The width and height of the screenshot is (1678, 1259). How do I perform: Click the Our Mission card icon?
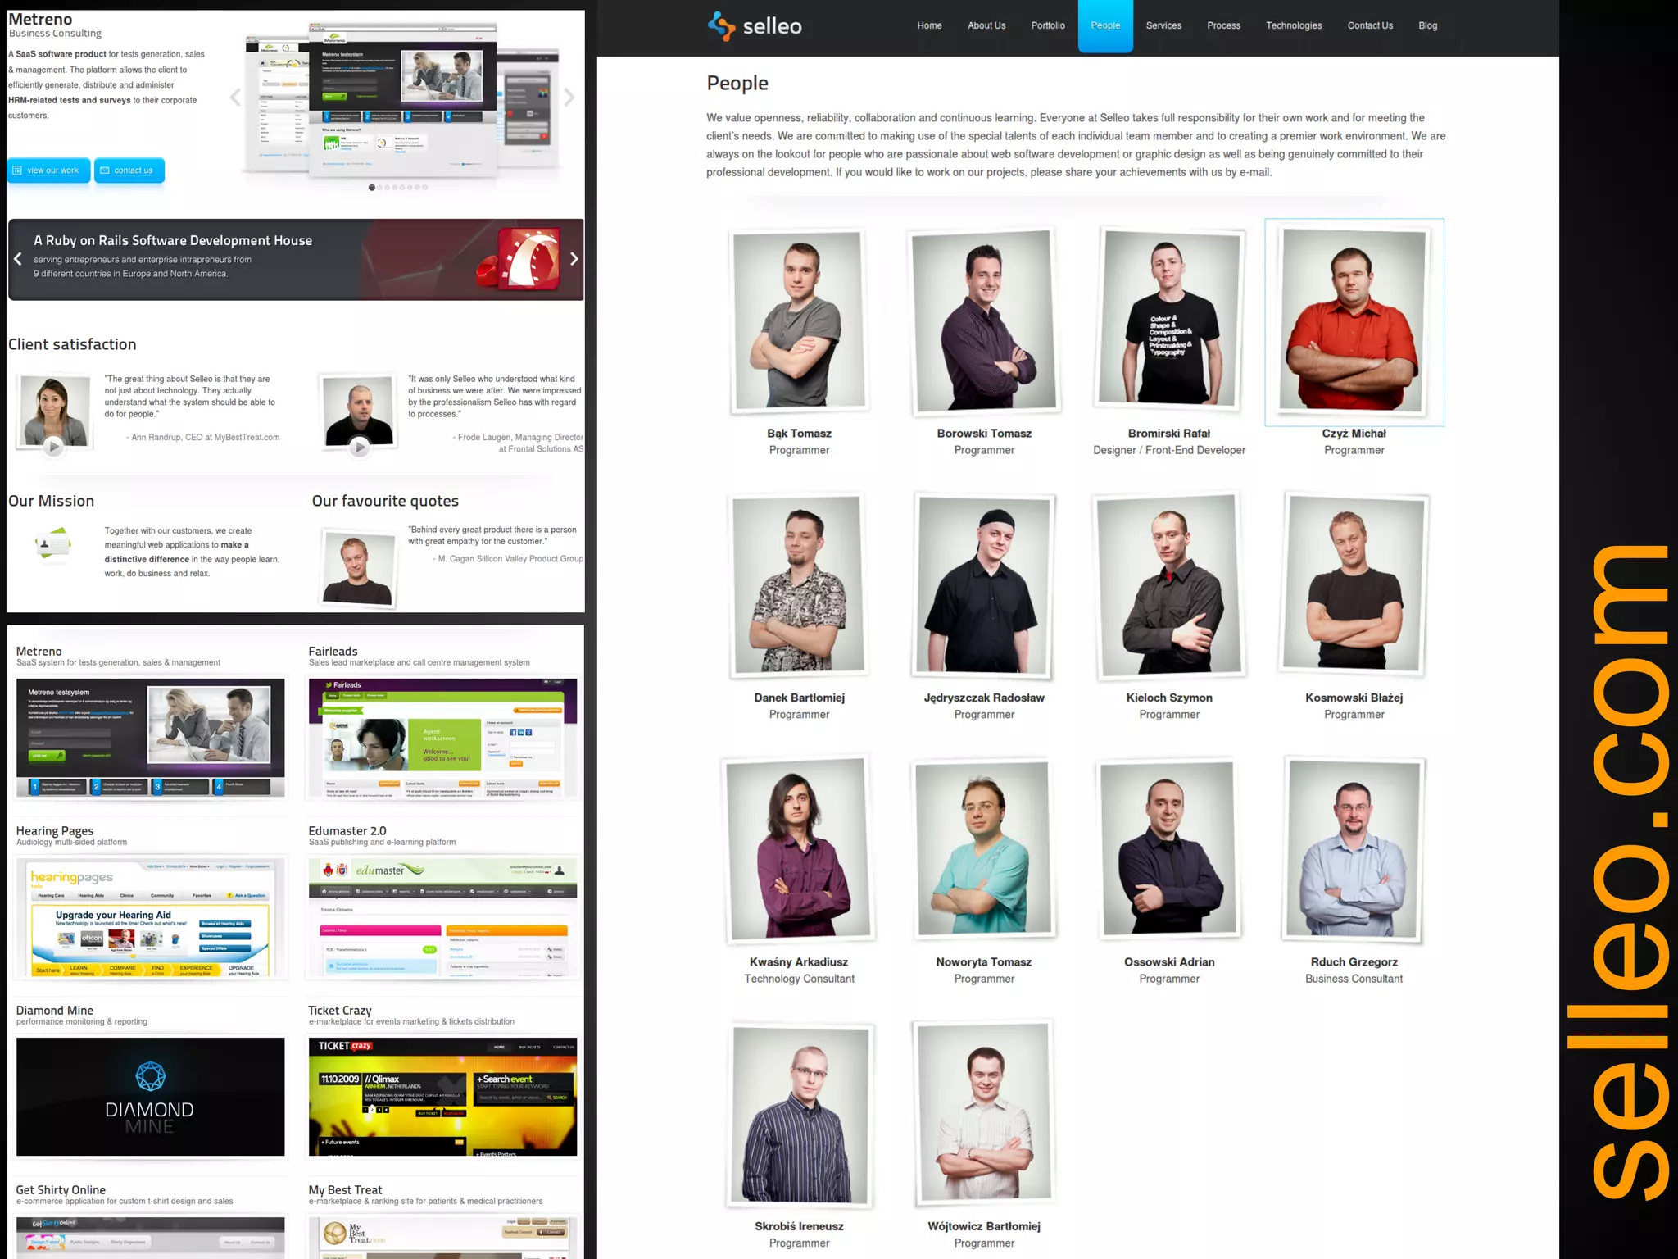point(53,544)
